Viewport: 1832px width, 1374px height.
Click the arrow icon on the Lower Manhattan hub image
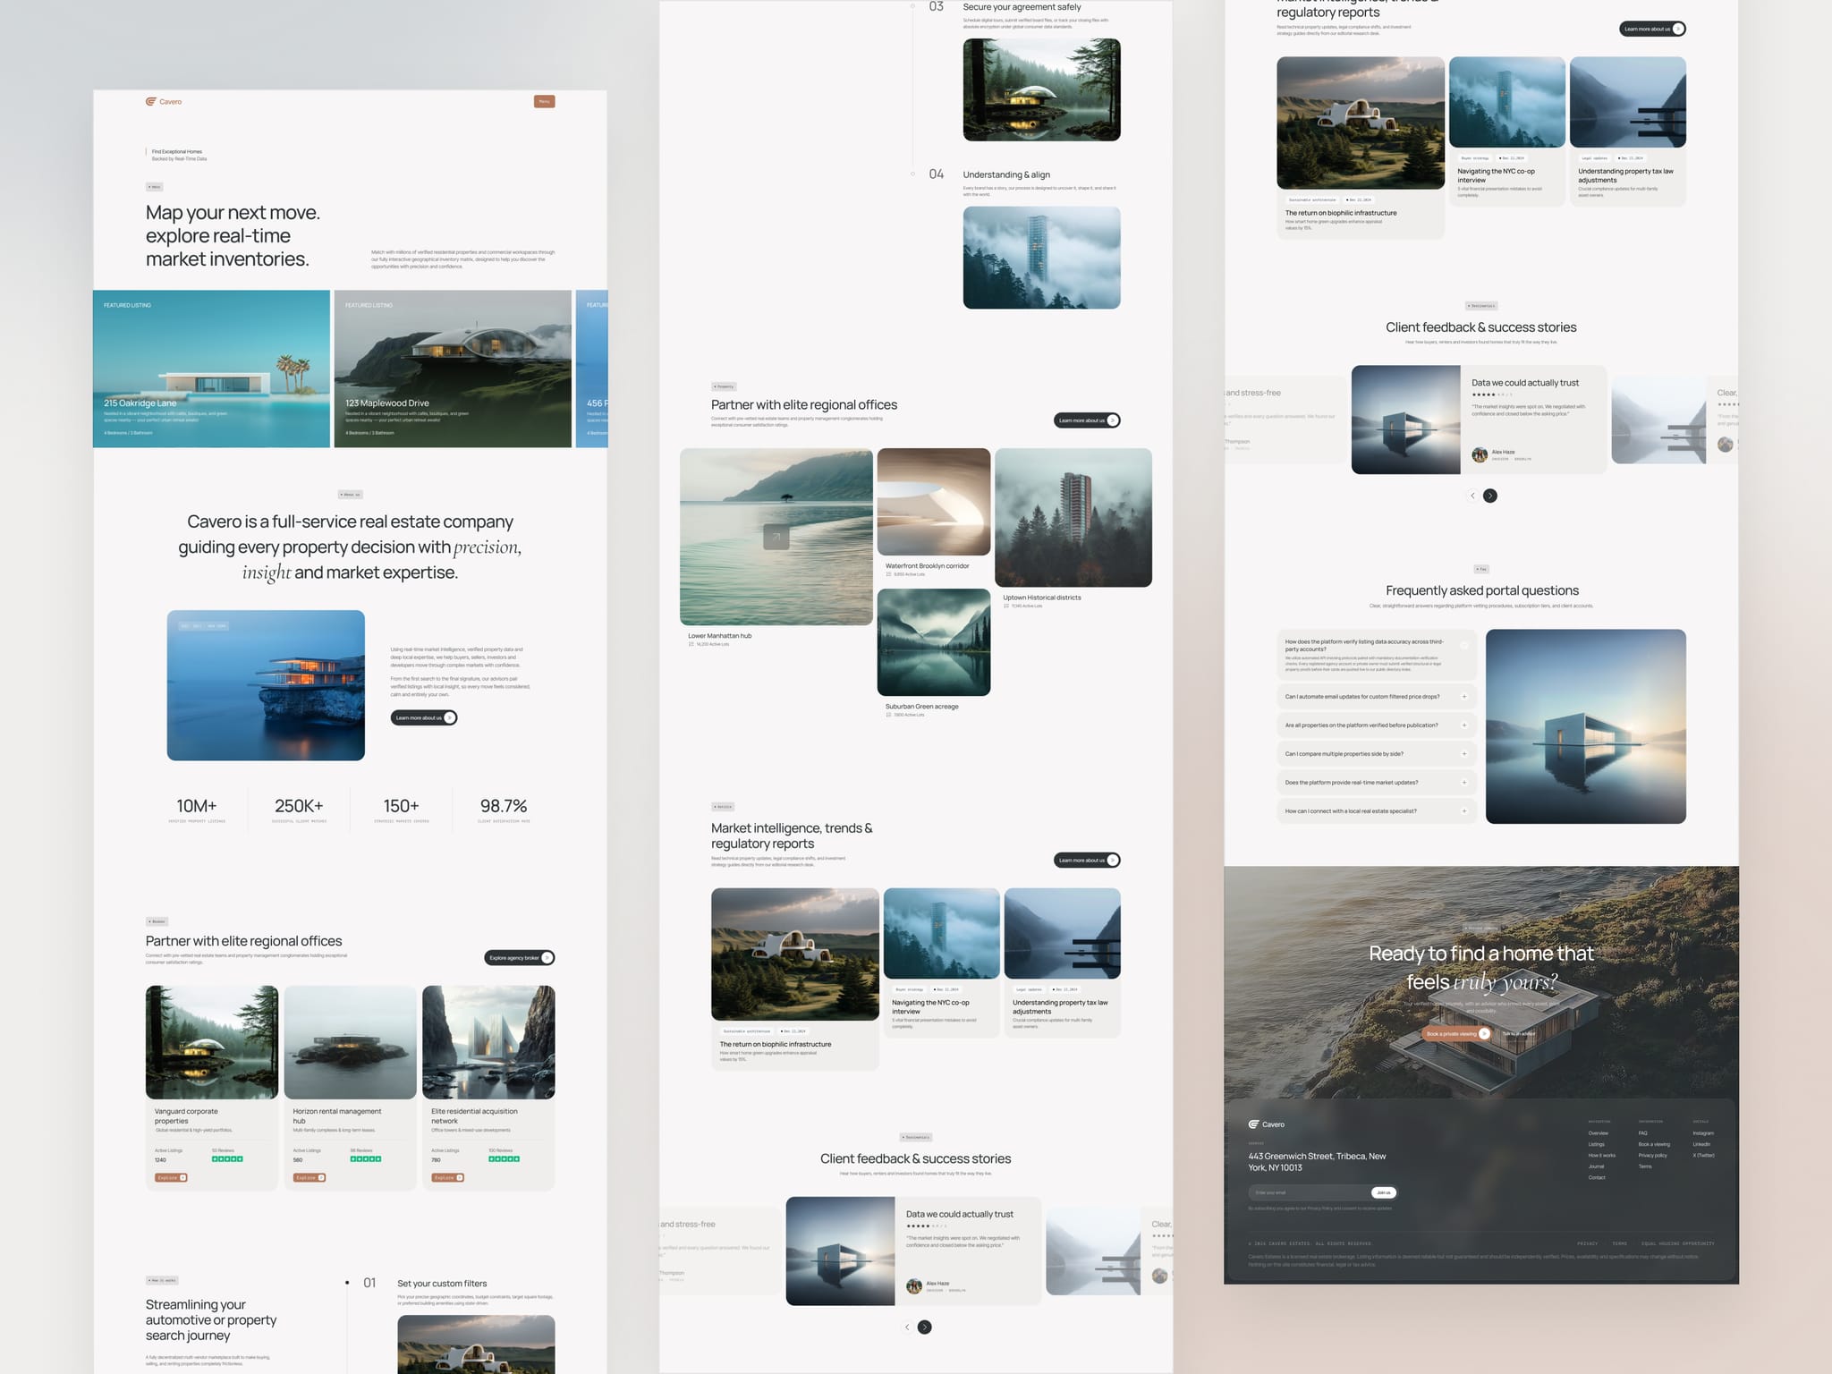pos(776,537)
